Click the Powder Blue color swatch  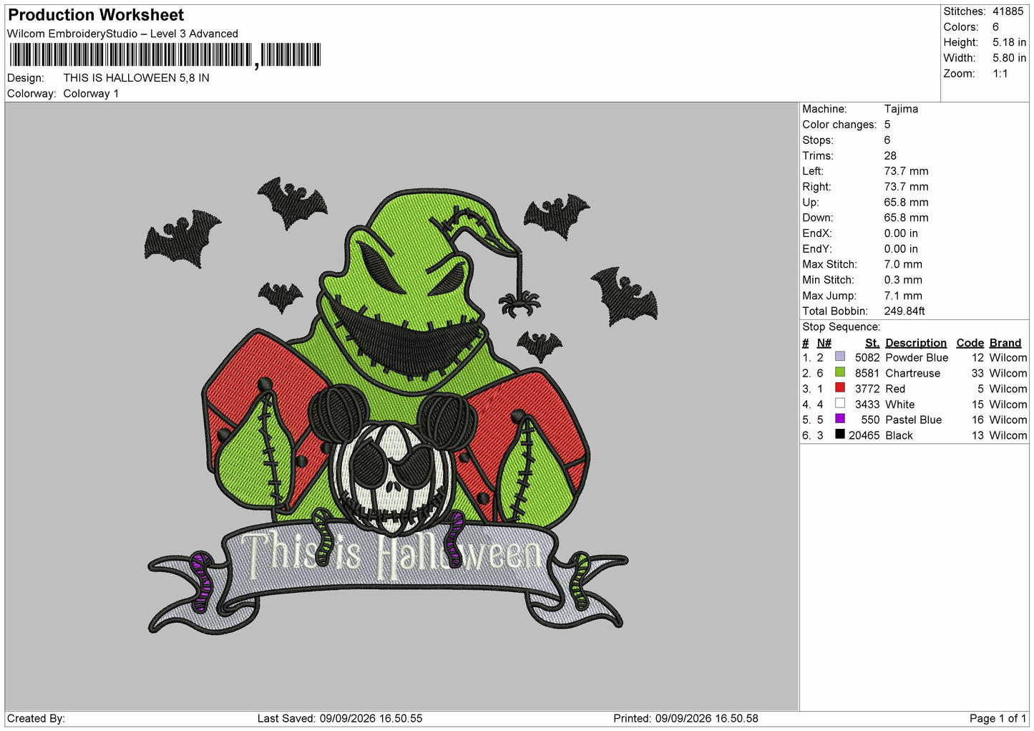[840, 357]
